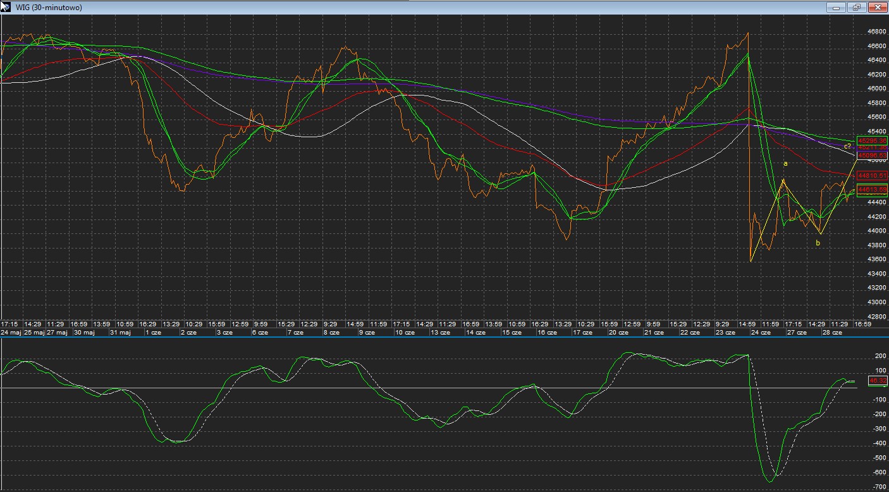
Task: Click the 44613.59 current price label
Action: tap(872, 188)
